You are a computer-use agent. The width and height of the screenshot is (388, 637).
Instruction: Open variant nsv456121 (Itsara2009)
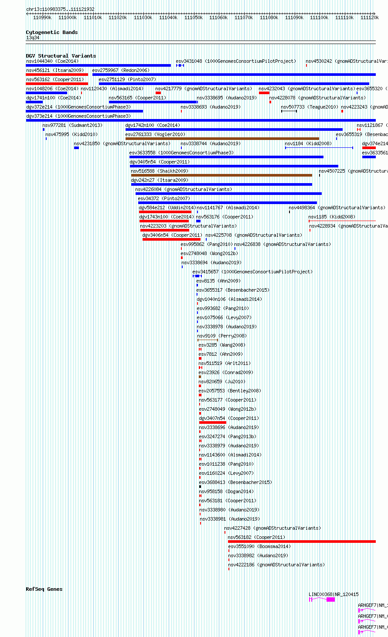coord(55,70)
